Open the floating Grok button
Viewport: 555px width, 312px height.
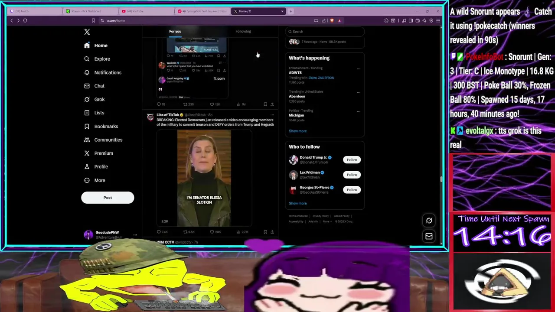(x=429, y=221)
